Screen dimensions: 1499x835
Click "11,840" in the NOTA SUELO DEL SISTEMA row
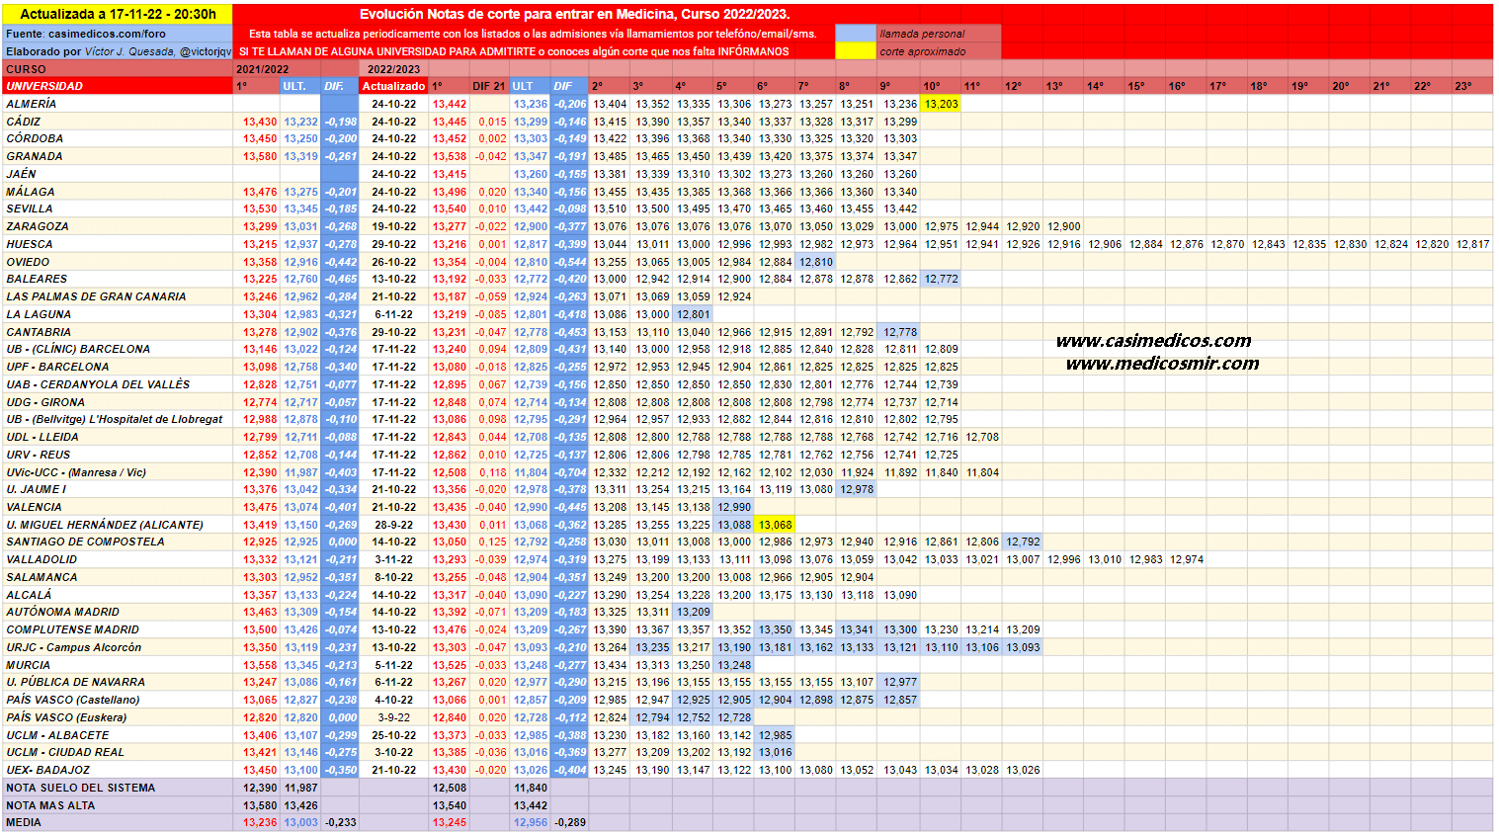pos(531,788)
